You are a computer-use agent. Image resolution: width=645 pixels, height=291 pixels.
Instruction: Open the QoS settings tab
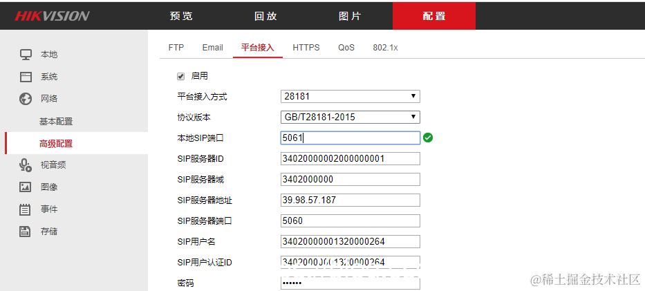[346, 48]
